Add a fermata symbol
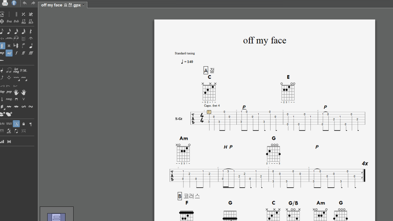Viewport: 393px width, 221px height. pos(31,38)
